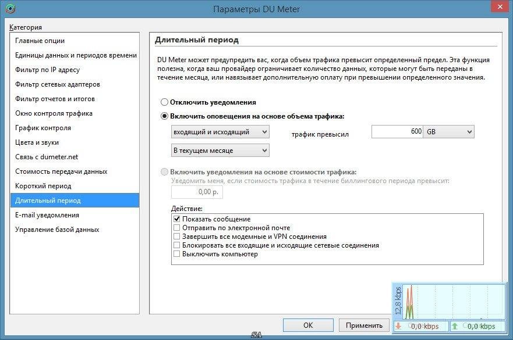Click download speed '0,0 kbps' reading
The image size is (513, 340).
[x=424, y=326]
